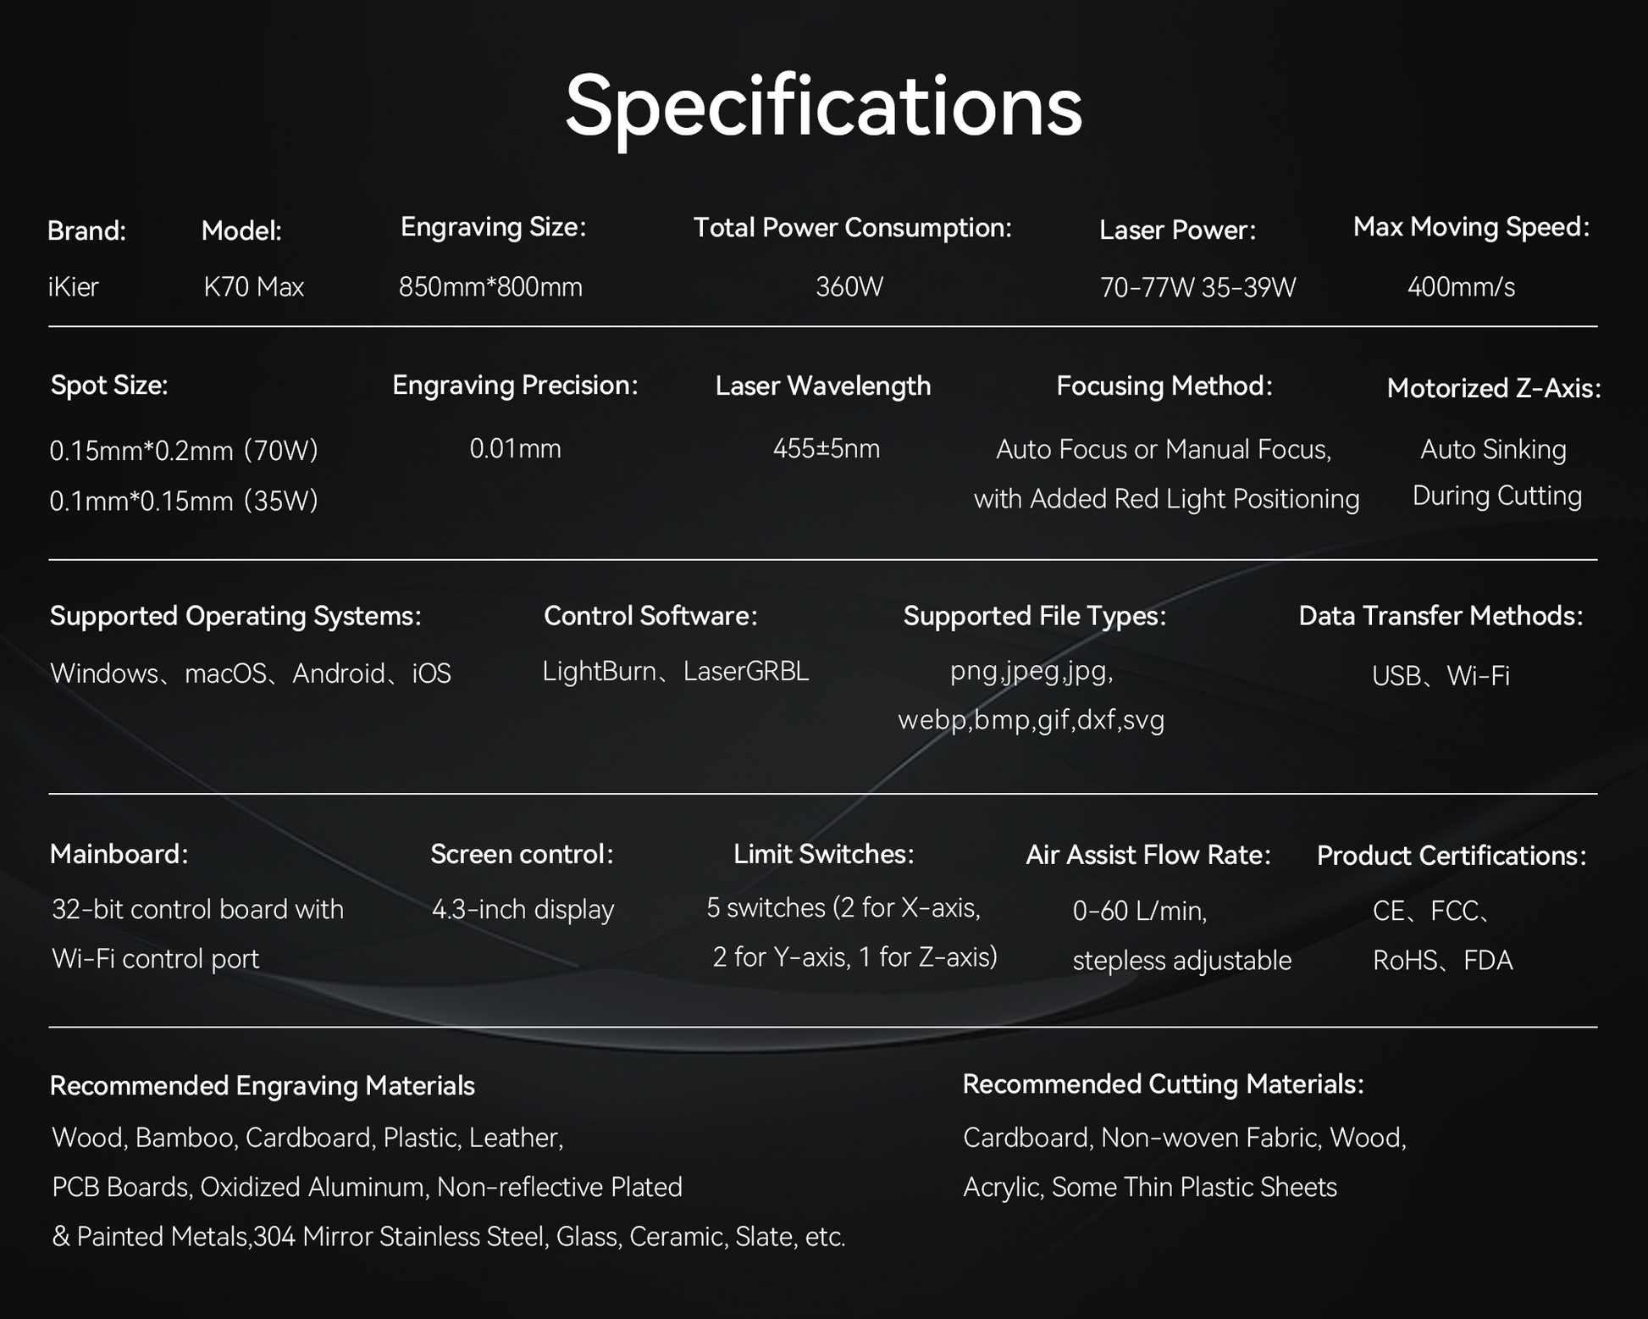The image size is (1648, 1319).
Task: Click the Air Assist Flow Rate label
Action: [1148, 856]
